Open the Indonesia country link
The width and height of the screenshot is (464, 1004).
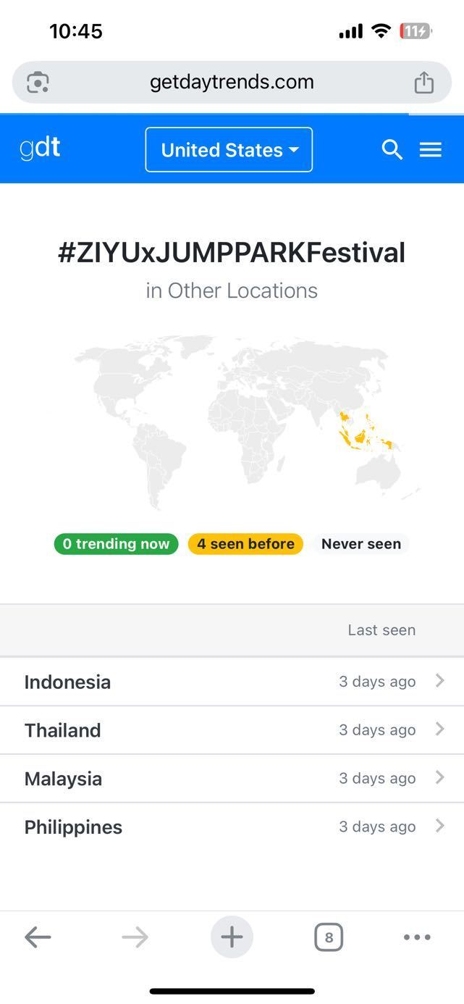coord(67,682)
